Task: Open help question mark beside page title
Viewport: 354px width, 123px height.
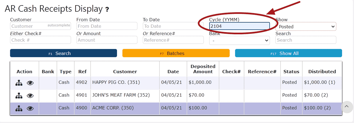Action: pyautogui.click(x=107, y=10)
